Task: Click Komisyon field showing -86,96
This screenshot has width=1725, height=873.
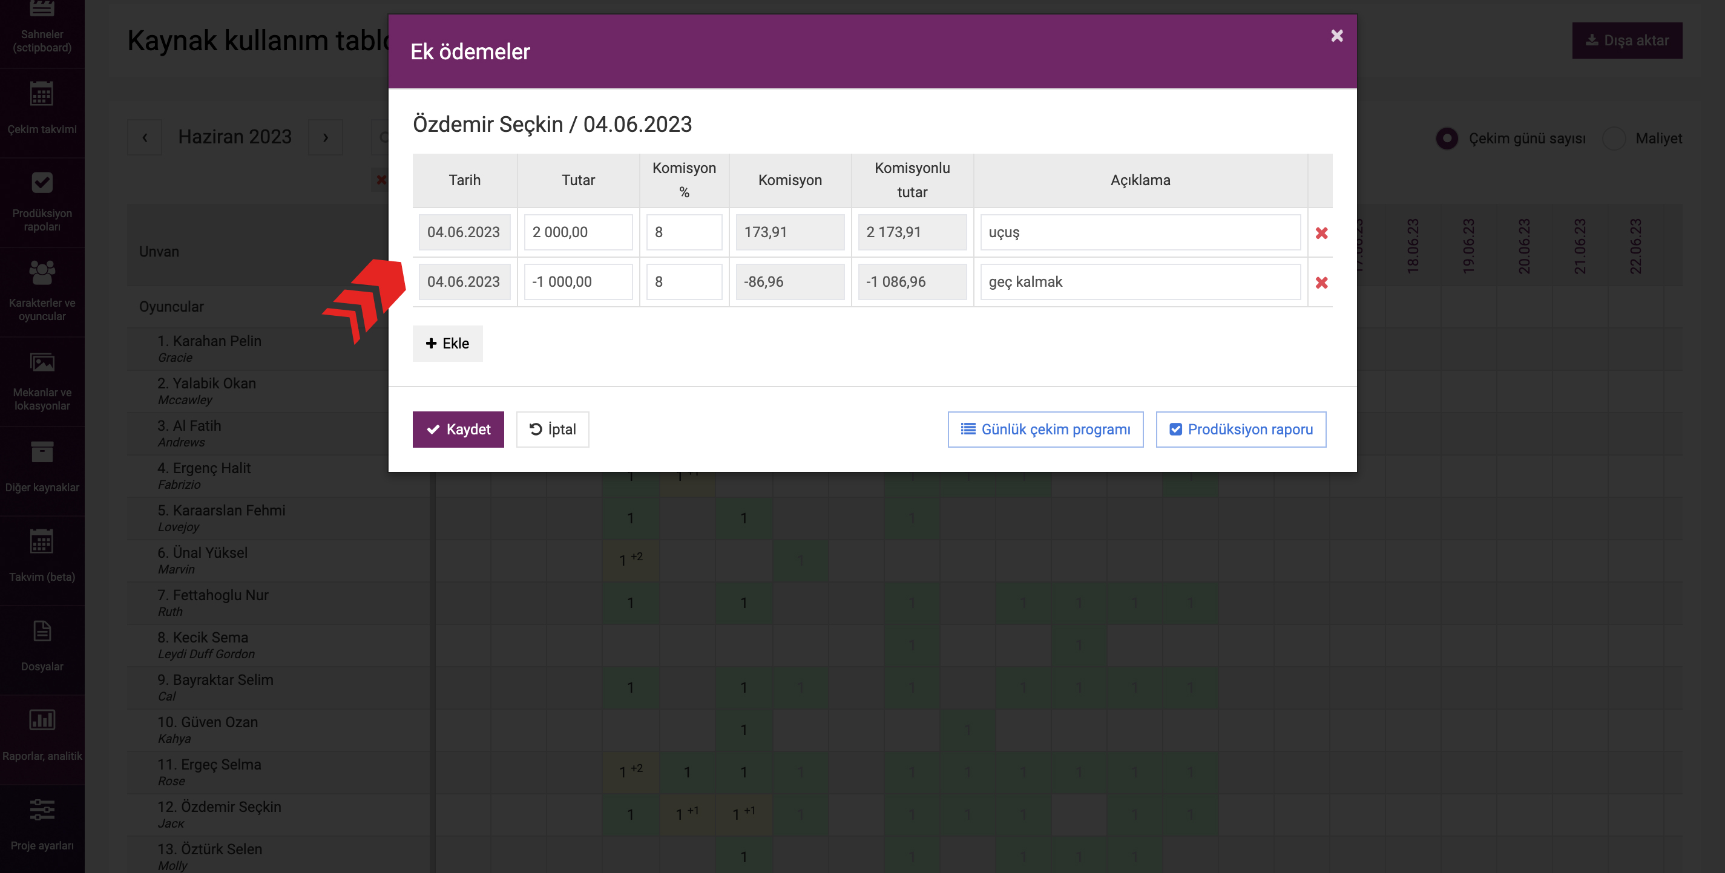Action: 789,282
